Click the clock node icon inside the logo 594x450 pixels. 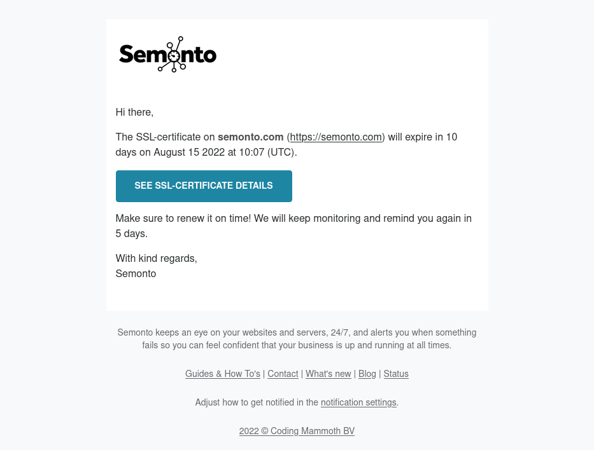pos(173,57)
